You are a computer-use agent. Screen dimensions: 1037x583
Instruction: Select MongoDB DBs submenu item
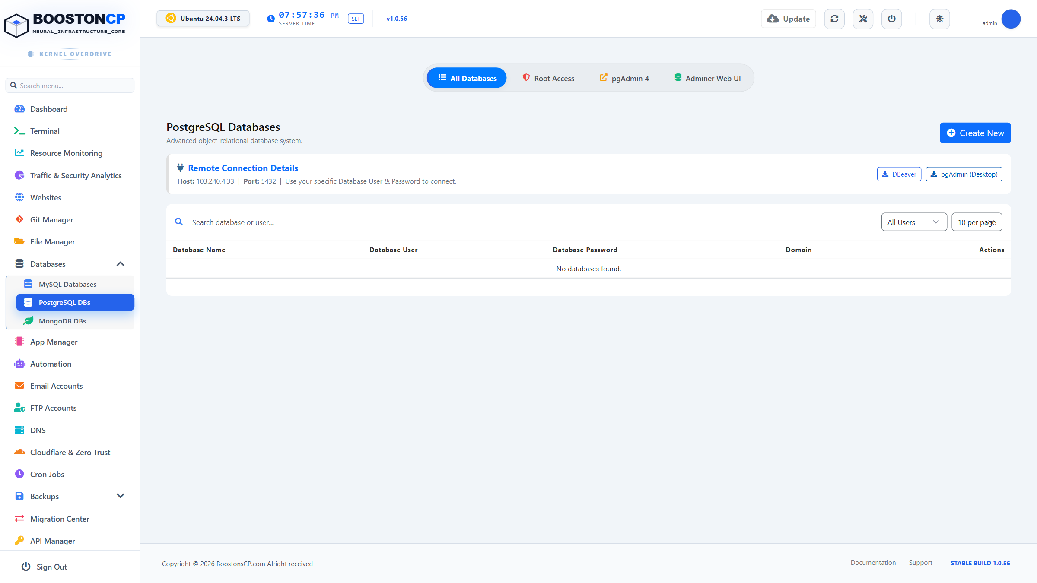75,321
